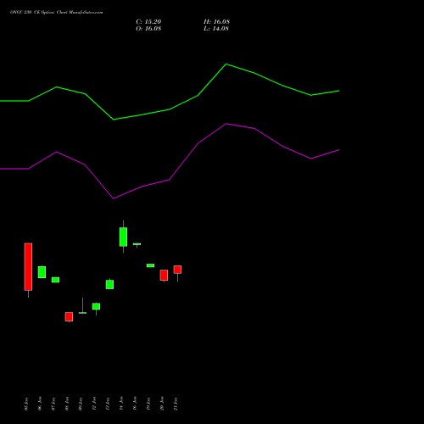Click the 19 Jan date label
424x424 pixels.
pos(148,404)
